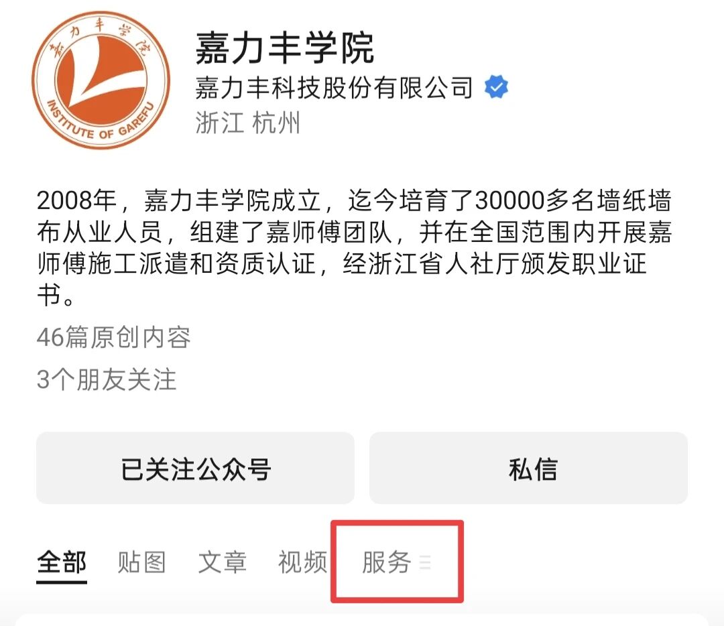724x626 pixels.
Task: Open the menu icon beside 服务
Action: [425, 562]
